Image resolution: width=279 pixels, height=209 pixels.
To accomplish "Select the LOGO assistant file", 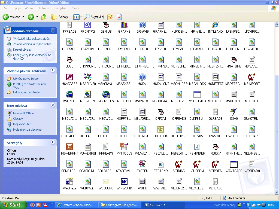I will coord(69,60).
